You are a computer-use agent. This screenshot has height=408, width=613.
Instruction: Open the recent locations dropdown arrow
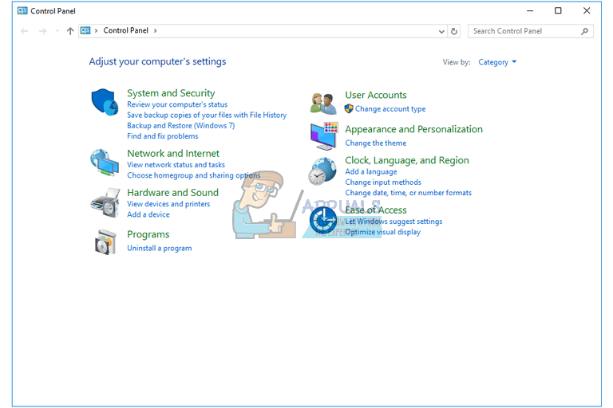click(x=57, y=31)
